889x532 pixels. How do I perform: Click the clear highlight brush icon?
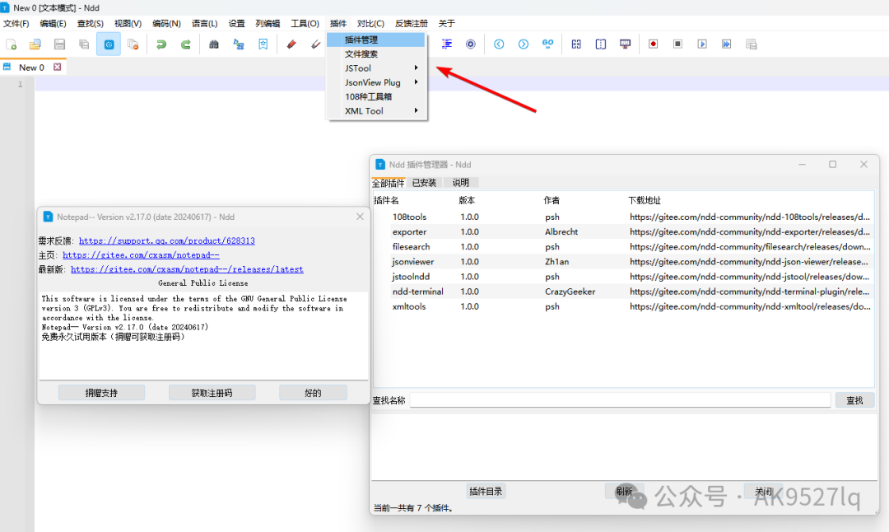coord(316,44)
